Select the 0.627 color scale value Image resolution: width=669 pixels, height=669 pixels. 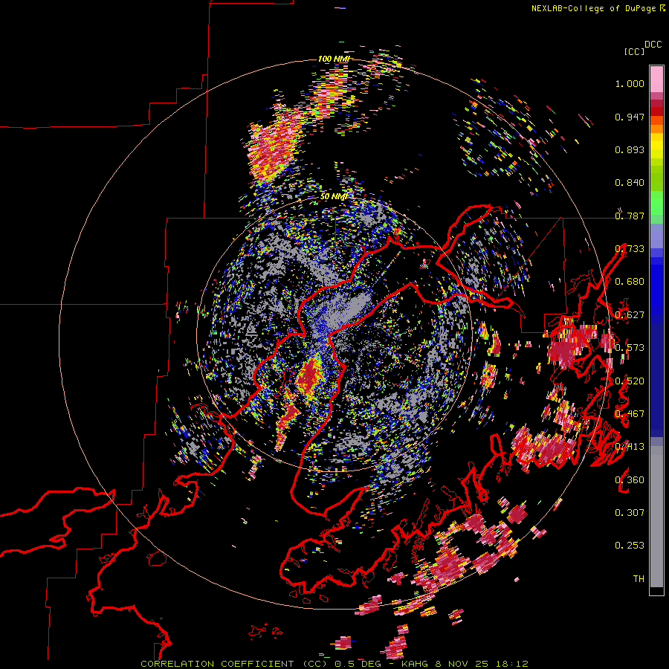tap(630, 315)
